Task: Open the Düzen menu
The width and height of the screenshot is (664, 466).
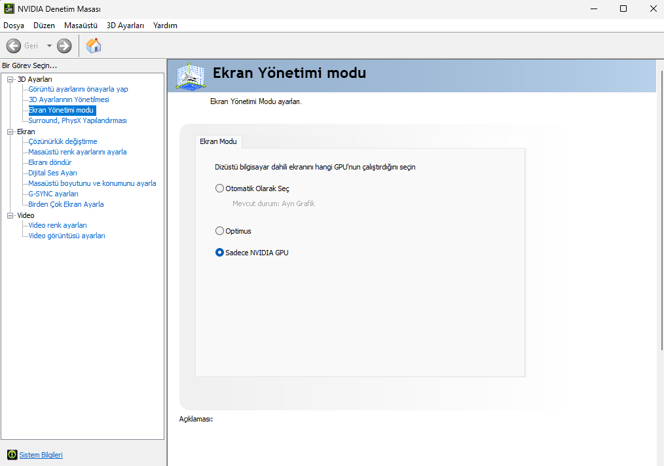Action: [x=44, y=26]
